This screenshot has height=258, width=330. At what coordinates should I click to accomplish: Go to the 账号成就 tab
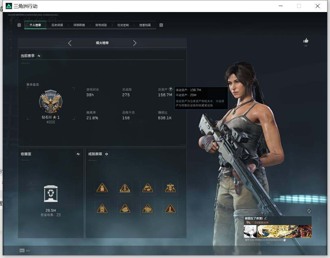click(x=101, y=25)
